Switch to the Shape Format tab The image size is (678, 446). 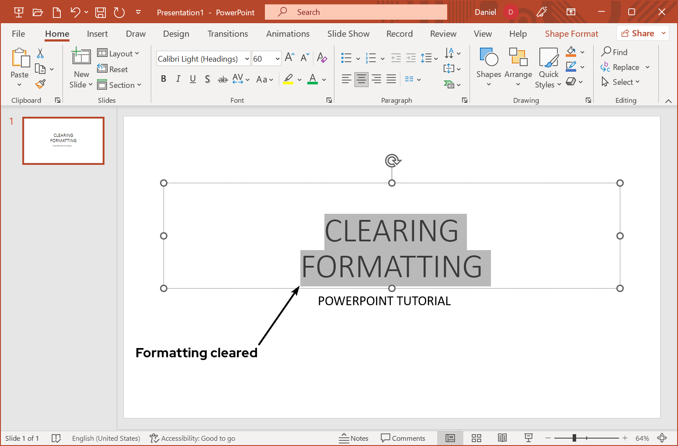pyautogui.click(x=571, y=34)
